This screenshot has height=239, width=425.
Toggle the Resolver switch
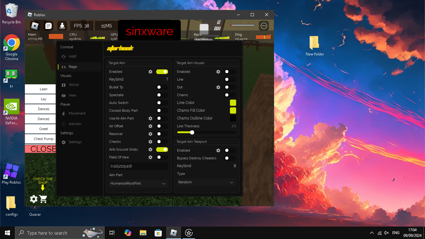pos(162,134)
